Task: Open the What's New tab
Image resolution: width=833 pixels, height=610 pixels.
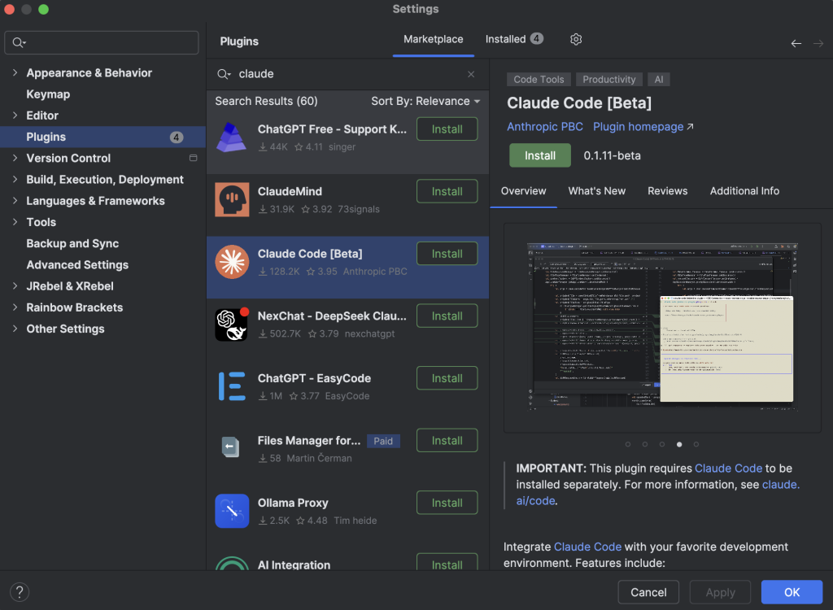Action: pos(596,191)
